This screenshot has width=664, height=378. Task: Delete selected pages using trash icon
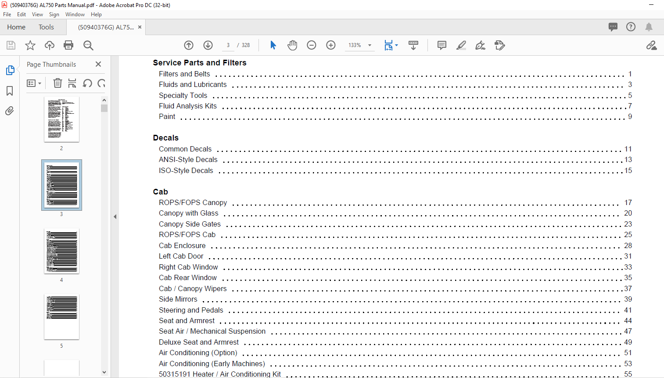click(x=57, y=83)
